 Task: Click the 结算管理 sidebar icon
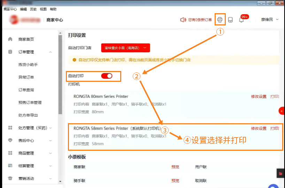10,166
